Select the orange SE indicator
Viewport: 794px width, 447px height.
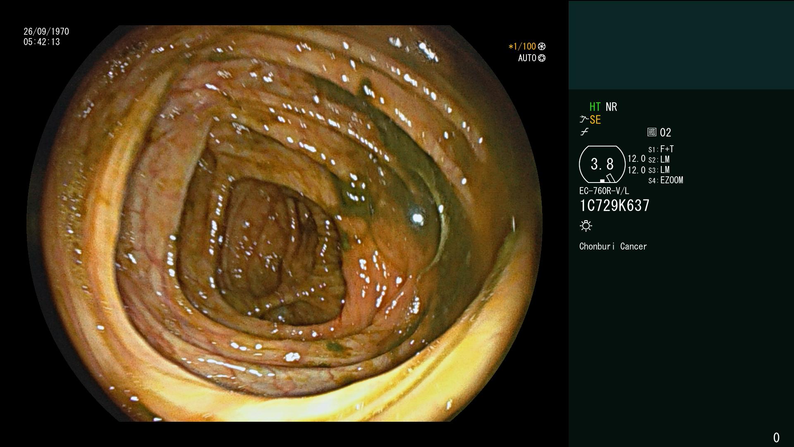pos(595,120)
